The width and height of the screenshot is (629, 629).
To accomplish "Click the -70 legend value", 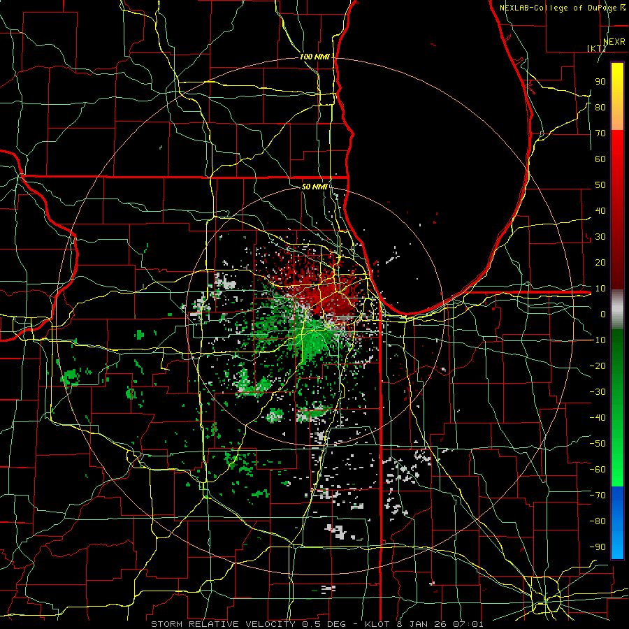I will [x=598, y=496].
